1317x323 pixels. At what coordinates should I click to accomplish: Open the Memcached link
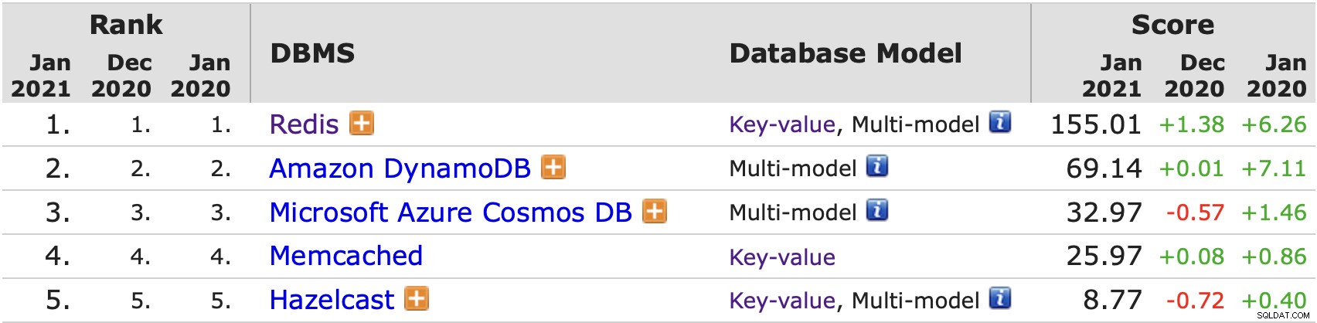coord(345,256)
